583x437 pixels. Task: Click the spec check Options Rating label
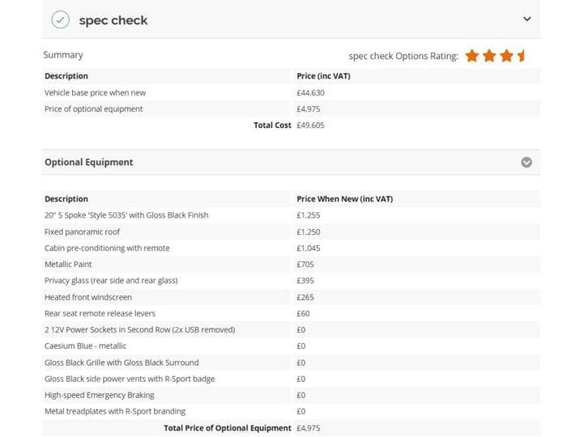point(403,56)
